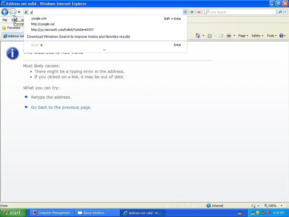Click the Home icon
Viewport: 289px width, 217px height.
click(x=198, y=36)
